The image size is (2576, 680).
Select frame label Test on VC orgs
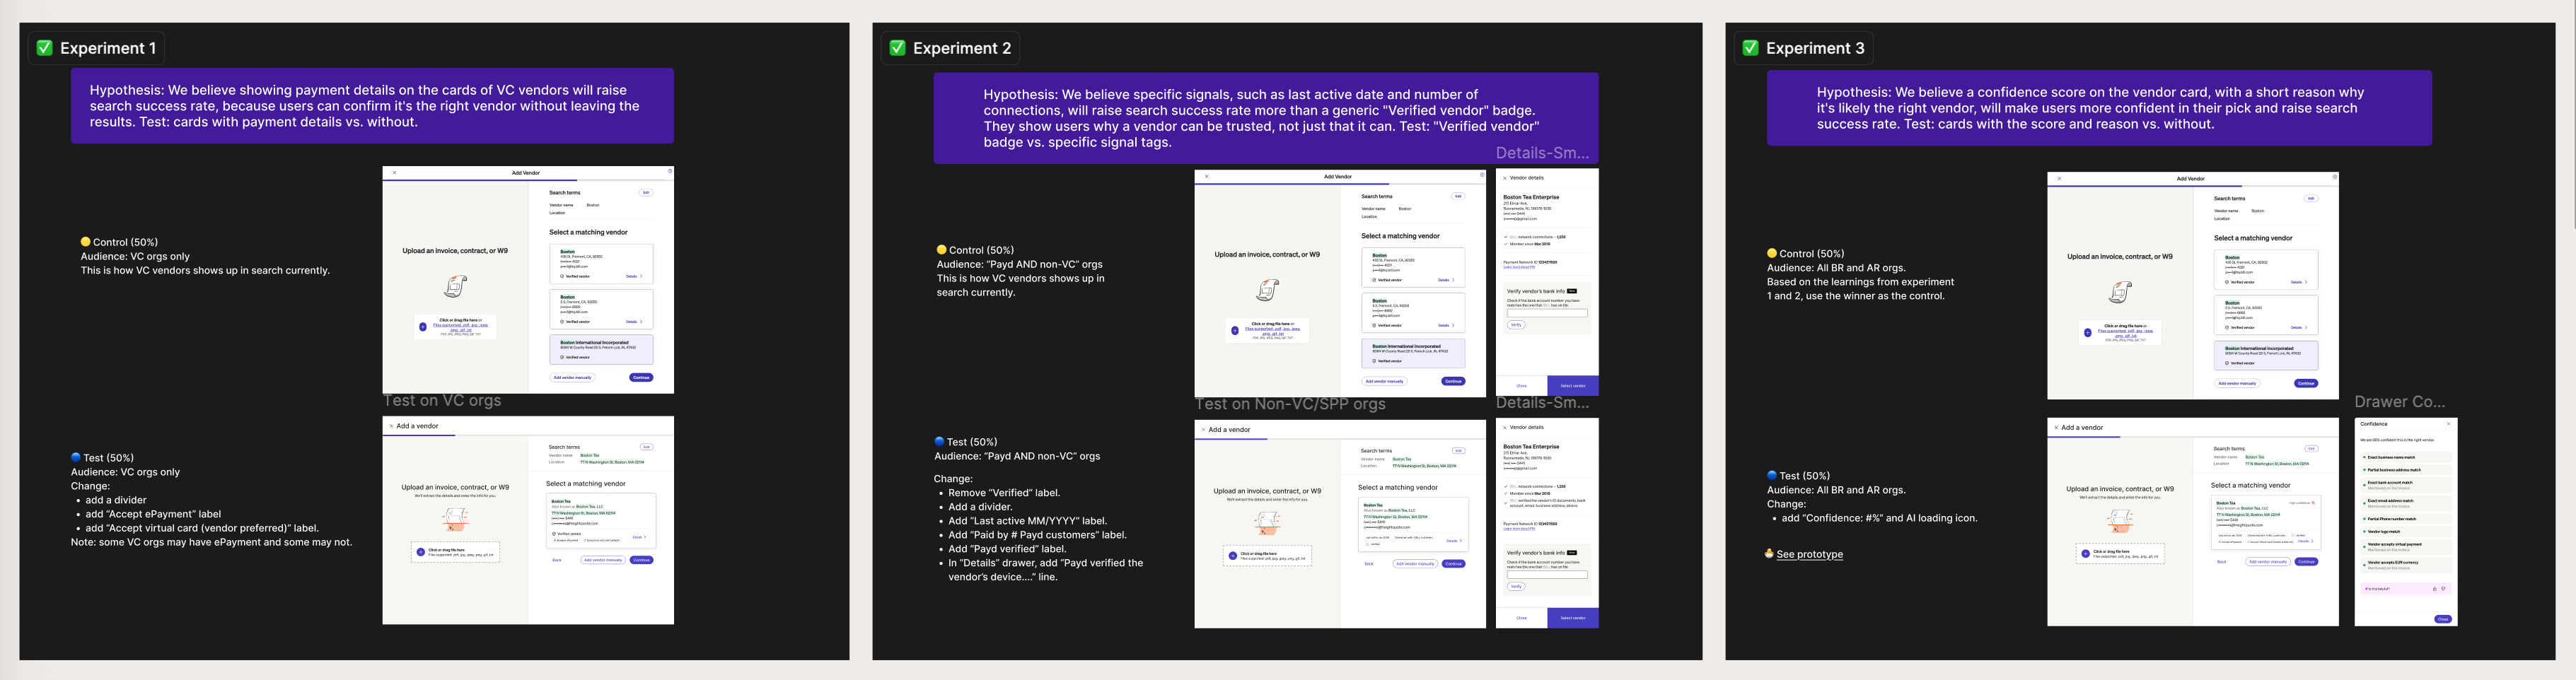click(x=442, y=401)
